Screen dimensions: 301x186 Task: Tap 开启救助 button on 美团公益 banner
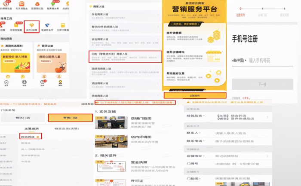(x=46, y=61)
